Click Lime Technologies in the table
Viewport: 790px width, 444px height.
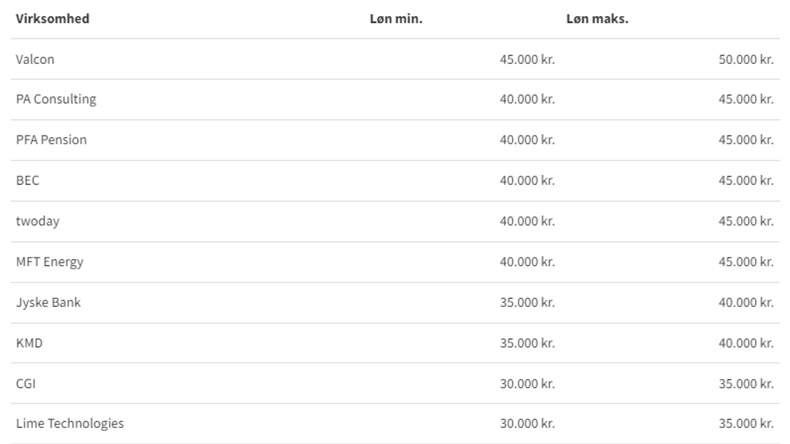70,424
